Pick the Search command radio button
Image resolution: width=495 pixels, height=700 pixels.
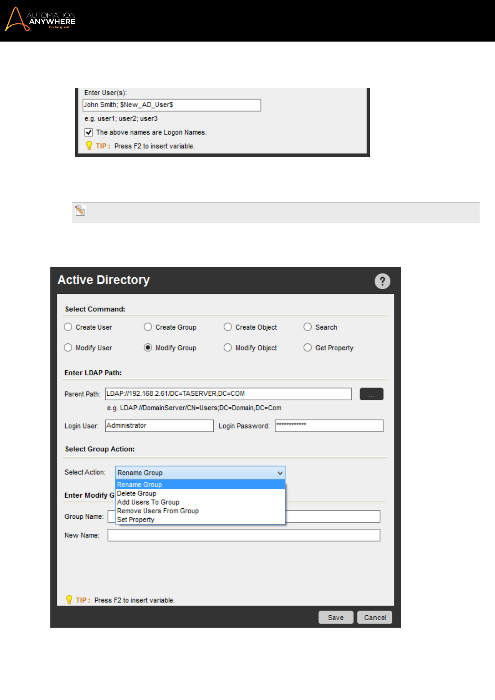(x=308, y=327)
